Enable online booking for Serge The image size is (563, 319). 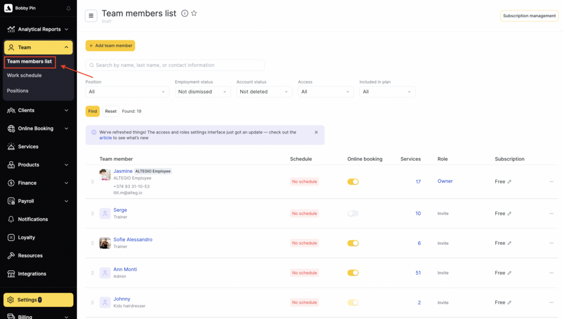(353, 214)
